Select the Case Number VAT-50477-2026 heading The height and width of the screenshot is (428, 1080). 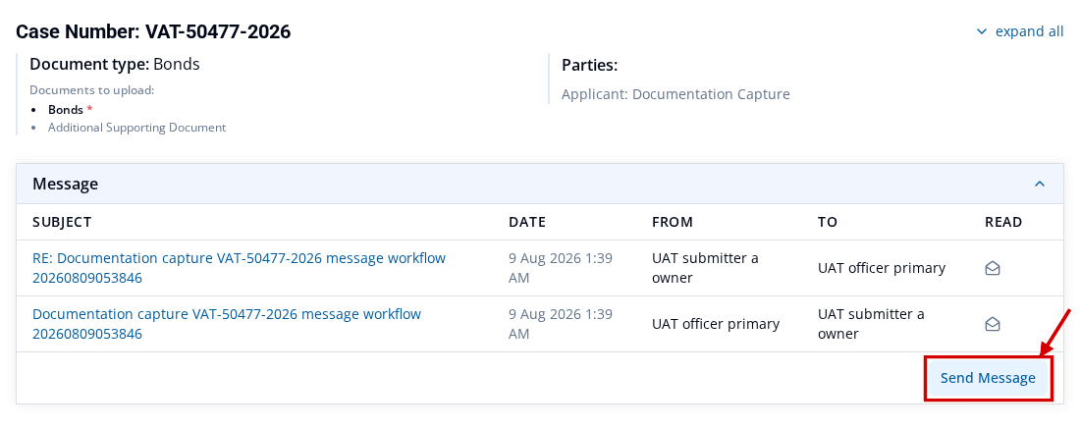pos(153,31)
